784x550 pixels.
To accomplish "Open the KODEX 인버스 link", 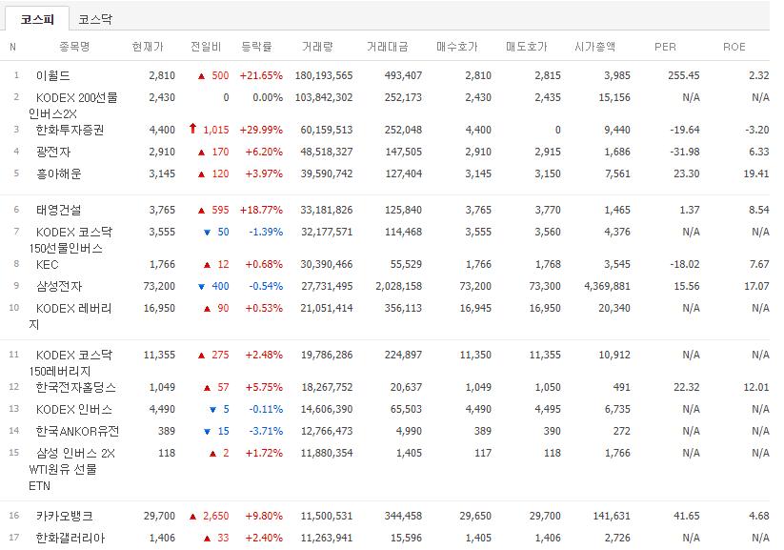I will (74, 409).
